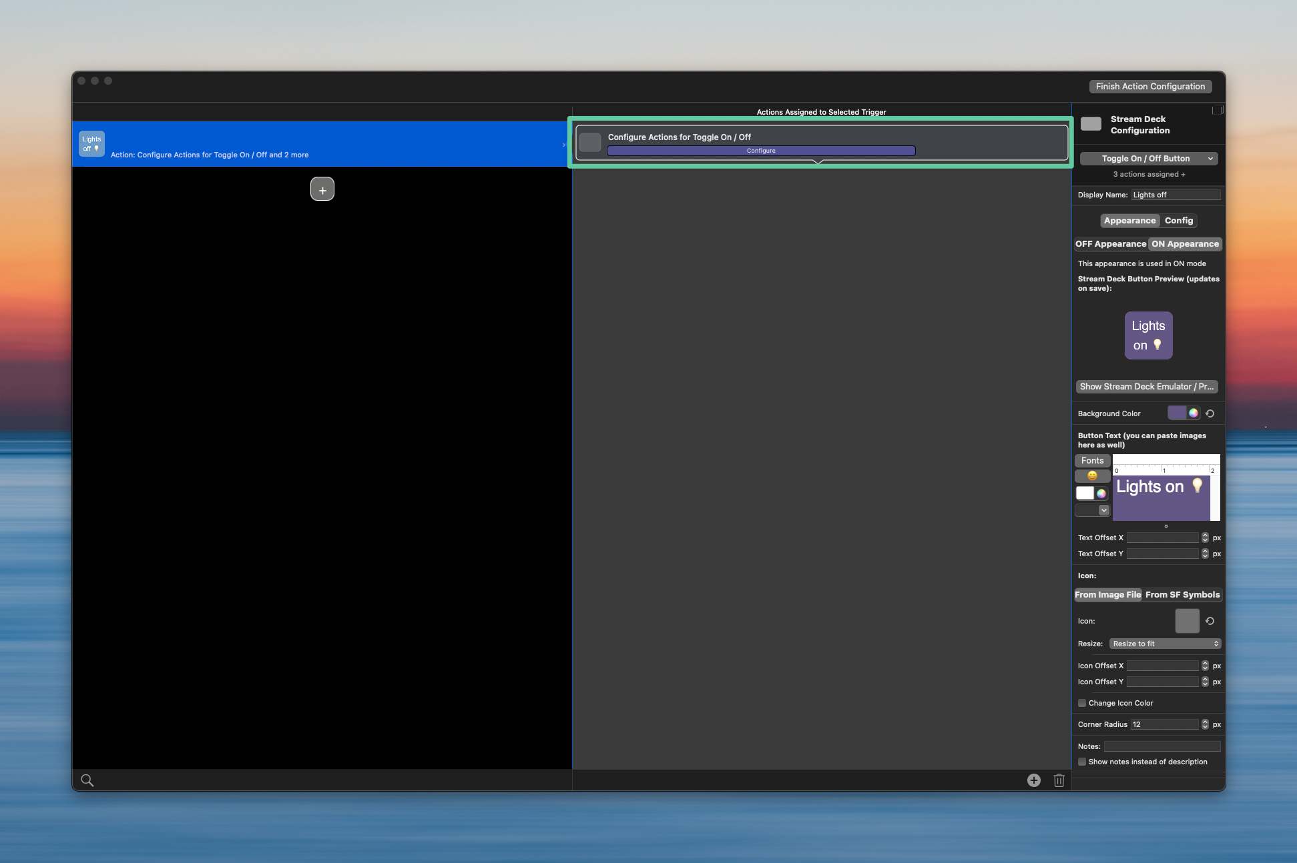Switch to the OFF Appearance segment
Viewport: 1297px width, 863px height.
pyautogui.click(x=1111, y=244)
